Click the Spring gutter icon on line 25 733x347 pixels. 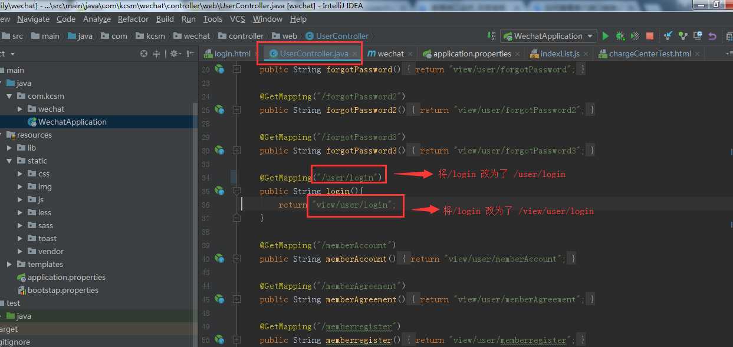(219, 110)
